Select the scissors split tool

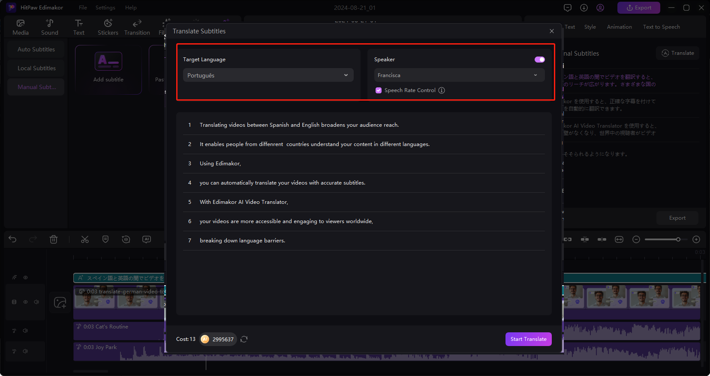pos(85,239)
